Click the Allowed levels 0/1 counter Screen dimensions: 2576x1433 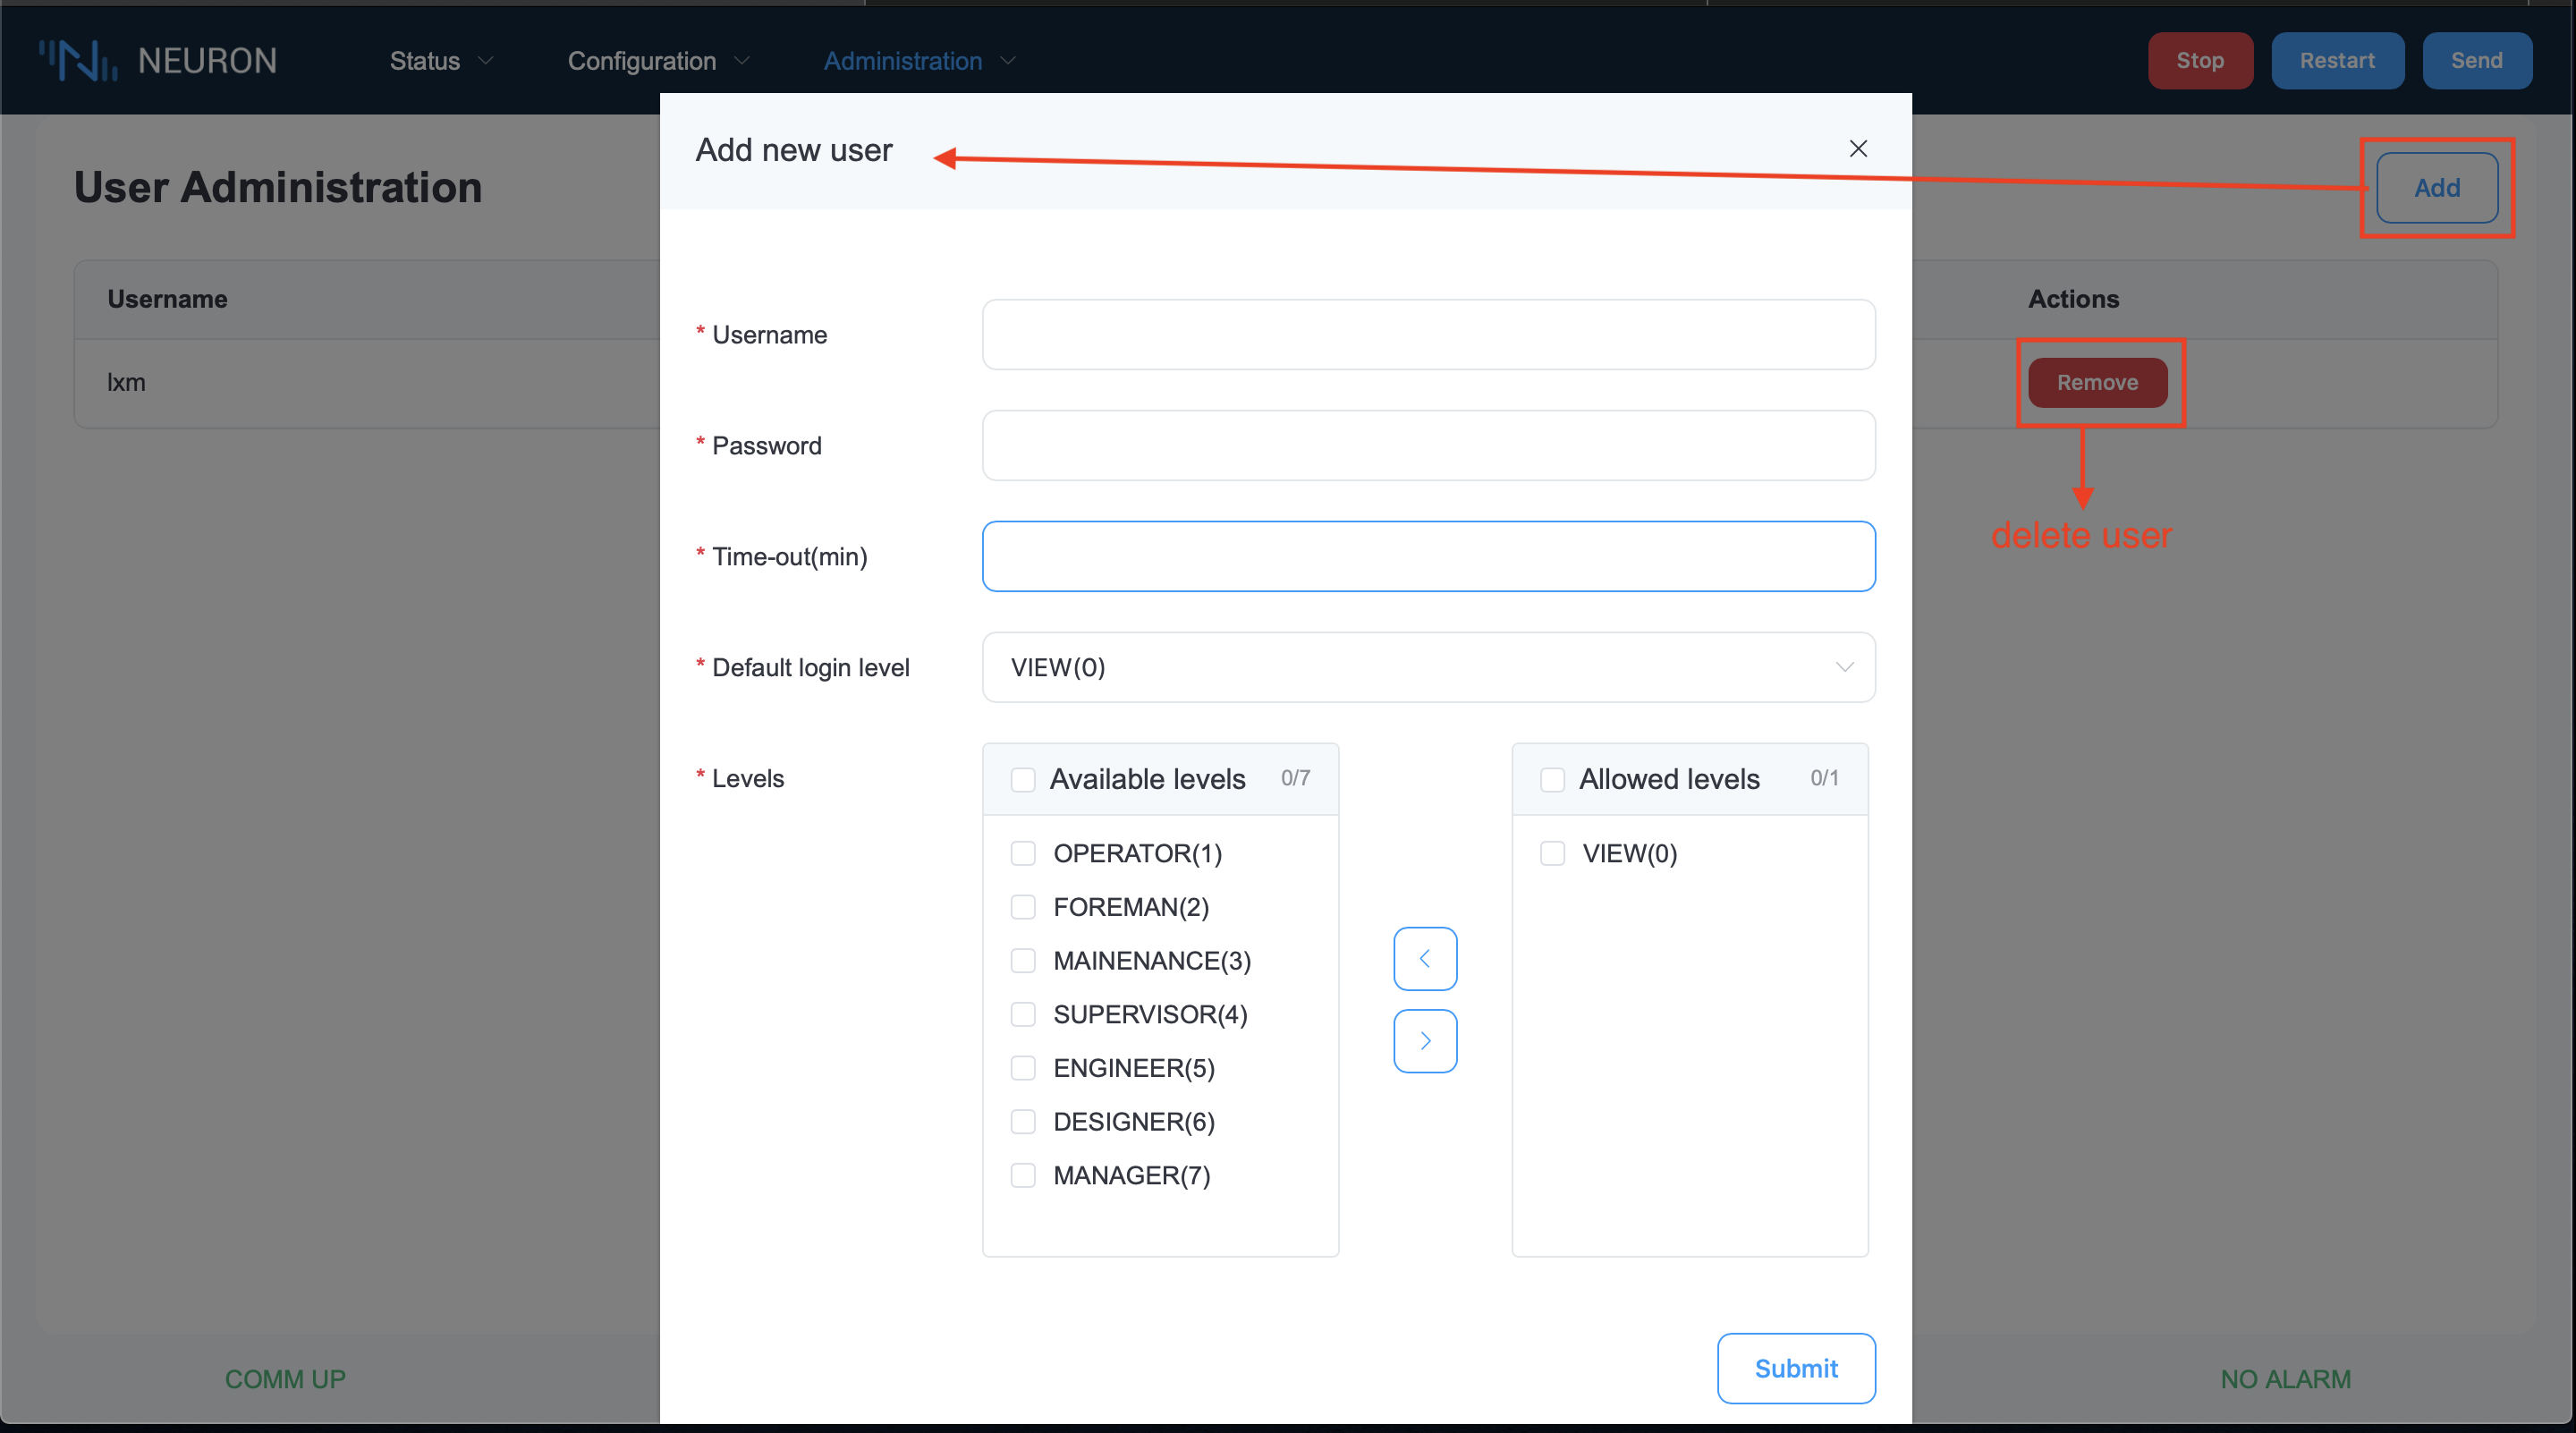click(x=1824, y=778)
